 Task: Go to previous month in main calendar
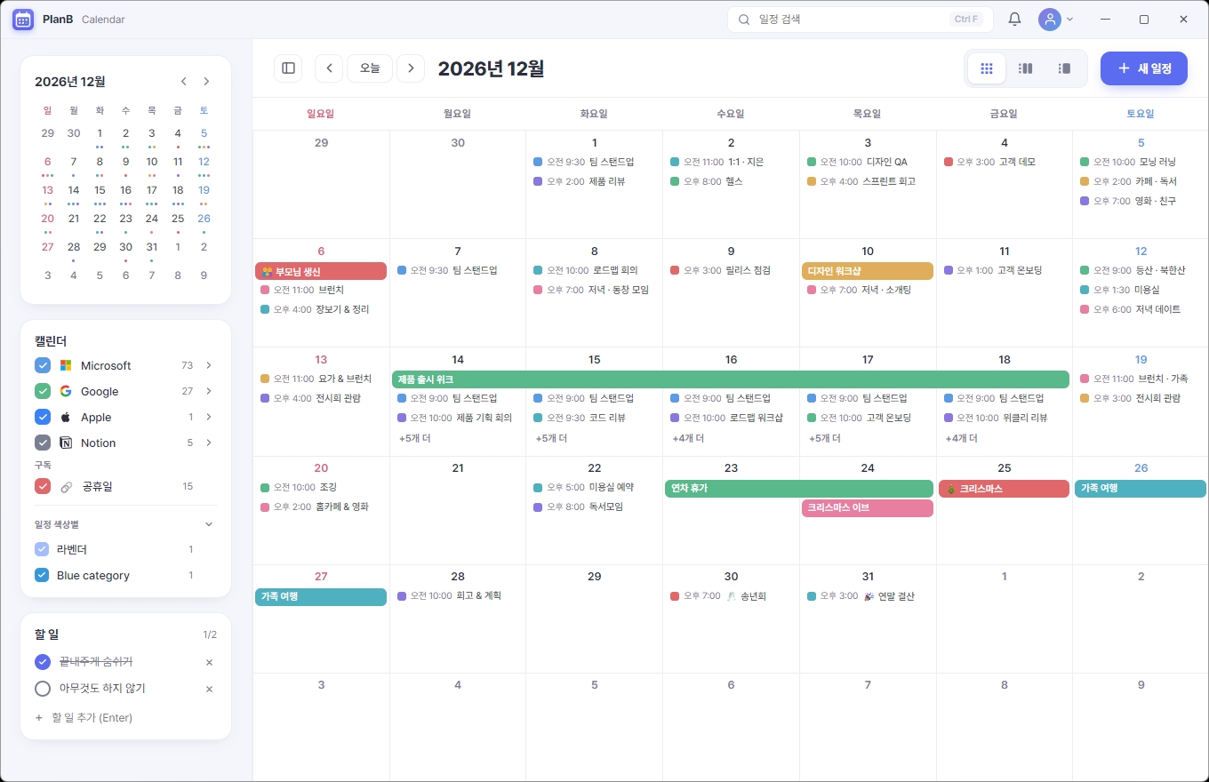[x=329, y=68]
